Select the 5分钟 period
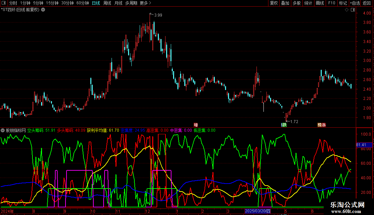 pyautogui.click(x=38, y=3)
